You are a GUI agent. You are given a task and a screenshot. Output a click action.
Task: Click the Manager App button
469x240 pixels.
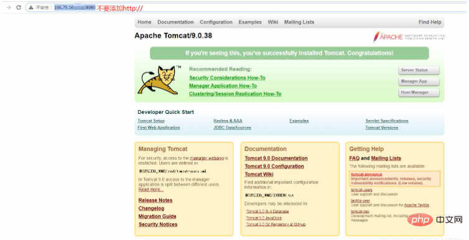click(419, 81)
